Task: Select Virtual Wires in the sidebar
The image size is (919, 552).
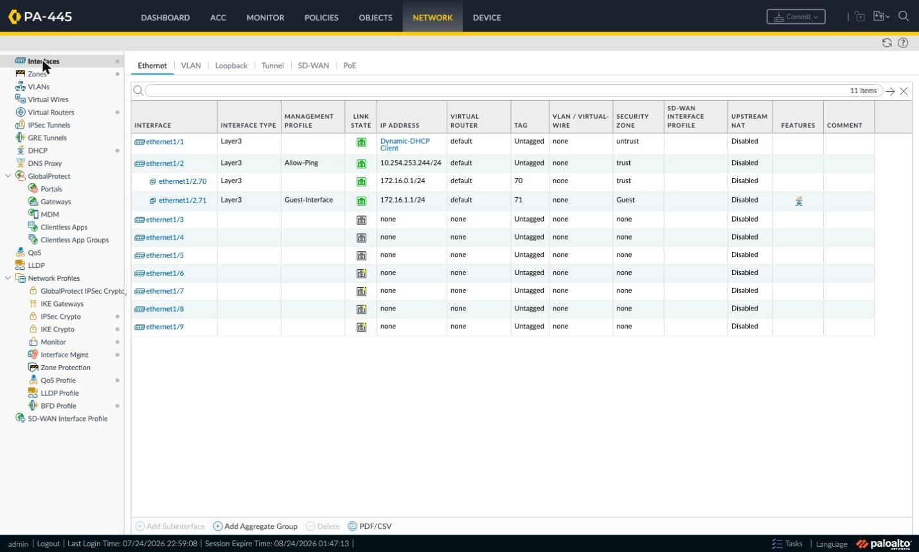Action: (48, 100)
